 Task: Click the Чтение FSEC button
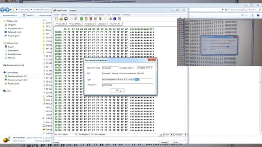point(75,24)
